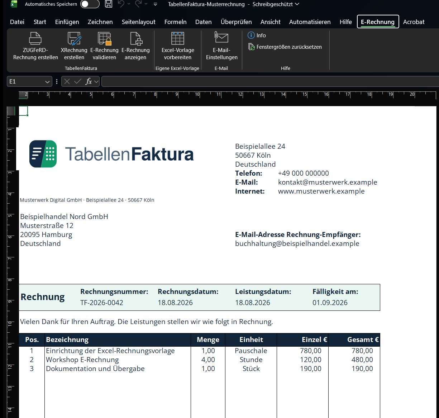
Task: Click the Insert Function fx icon
Action: 89,81
